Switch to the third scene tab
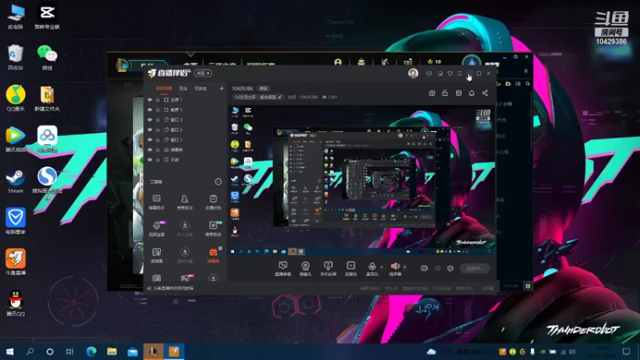 click(x=201, y=88)
